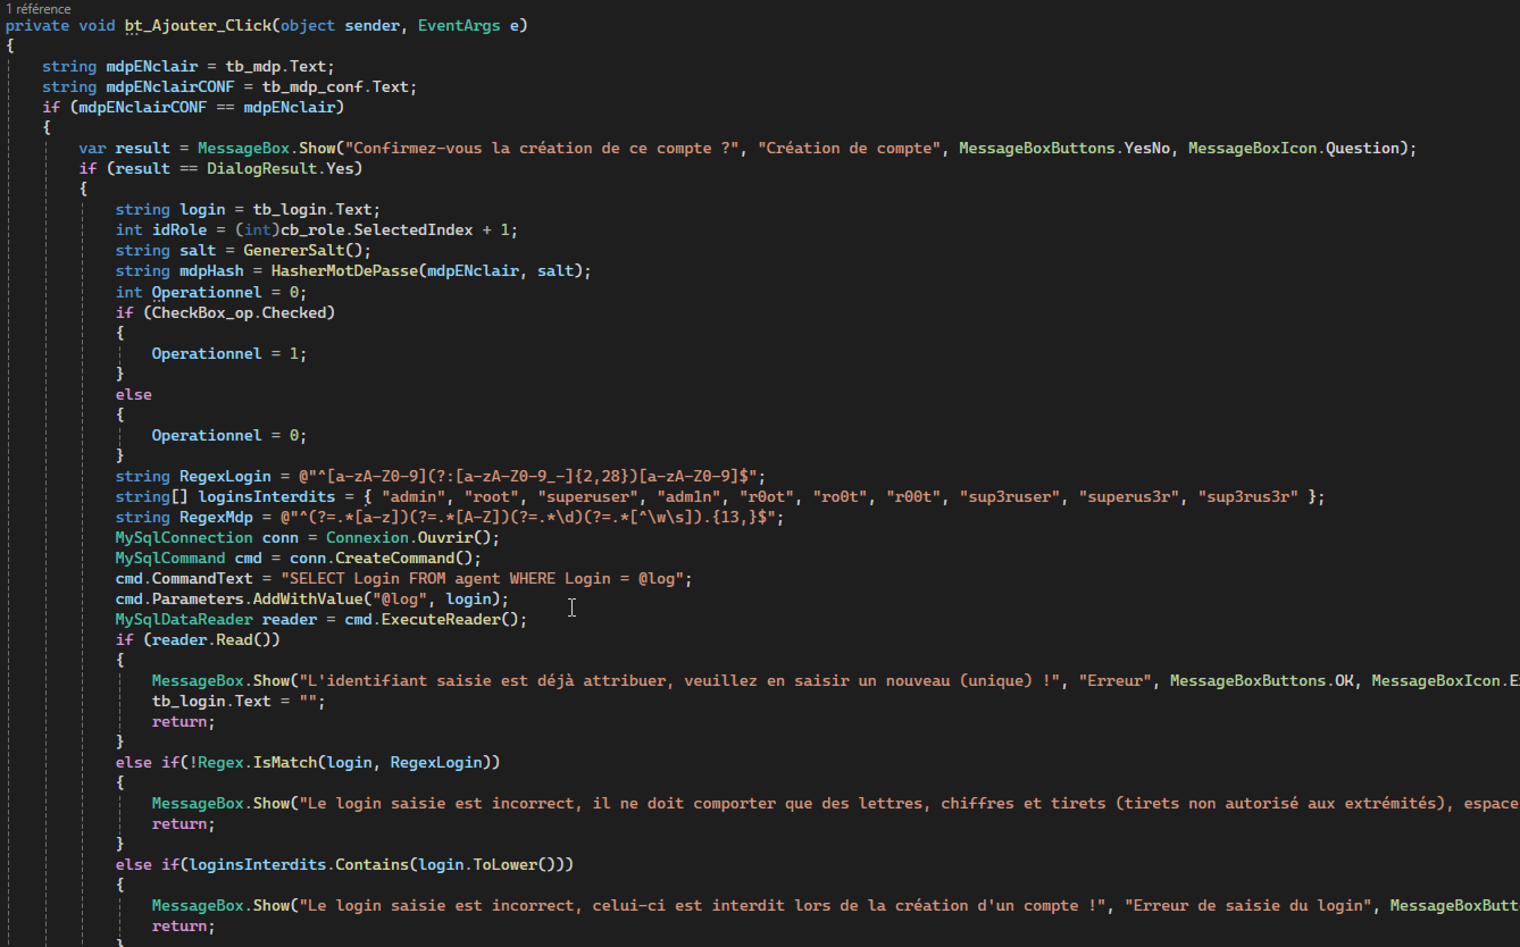Screen dimensions: 1520x947
Task: Click the standalone else keyword after Operationnel = 1
Action: pos(133,395)
